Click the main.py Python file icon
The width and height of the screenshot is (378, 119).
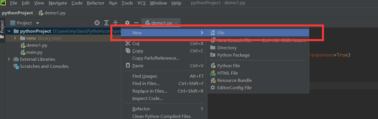pyautogui.click(x=23, y=52)
